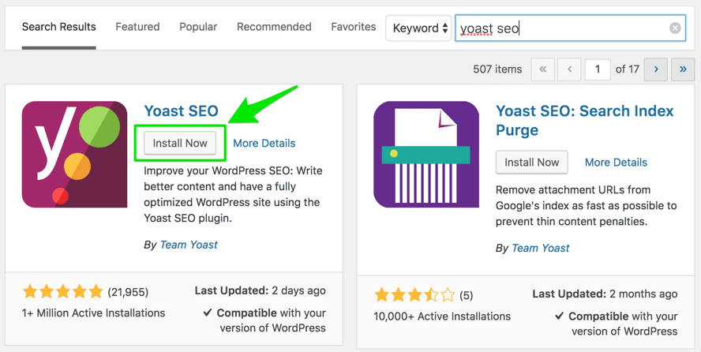Open the Favorites tab

(x=353, y=27)
